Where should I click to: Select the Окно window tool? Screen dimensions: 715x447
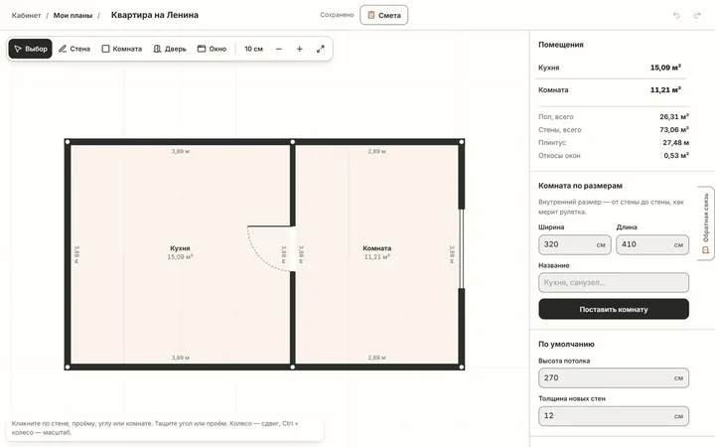coord(212,49)
